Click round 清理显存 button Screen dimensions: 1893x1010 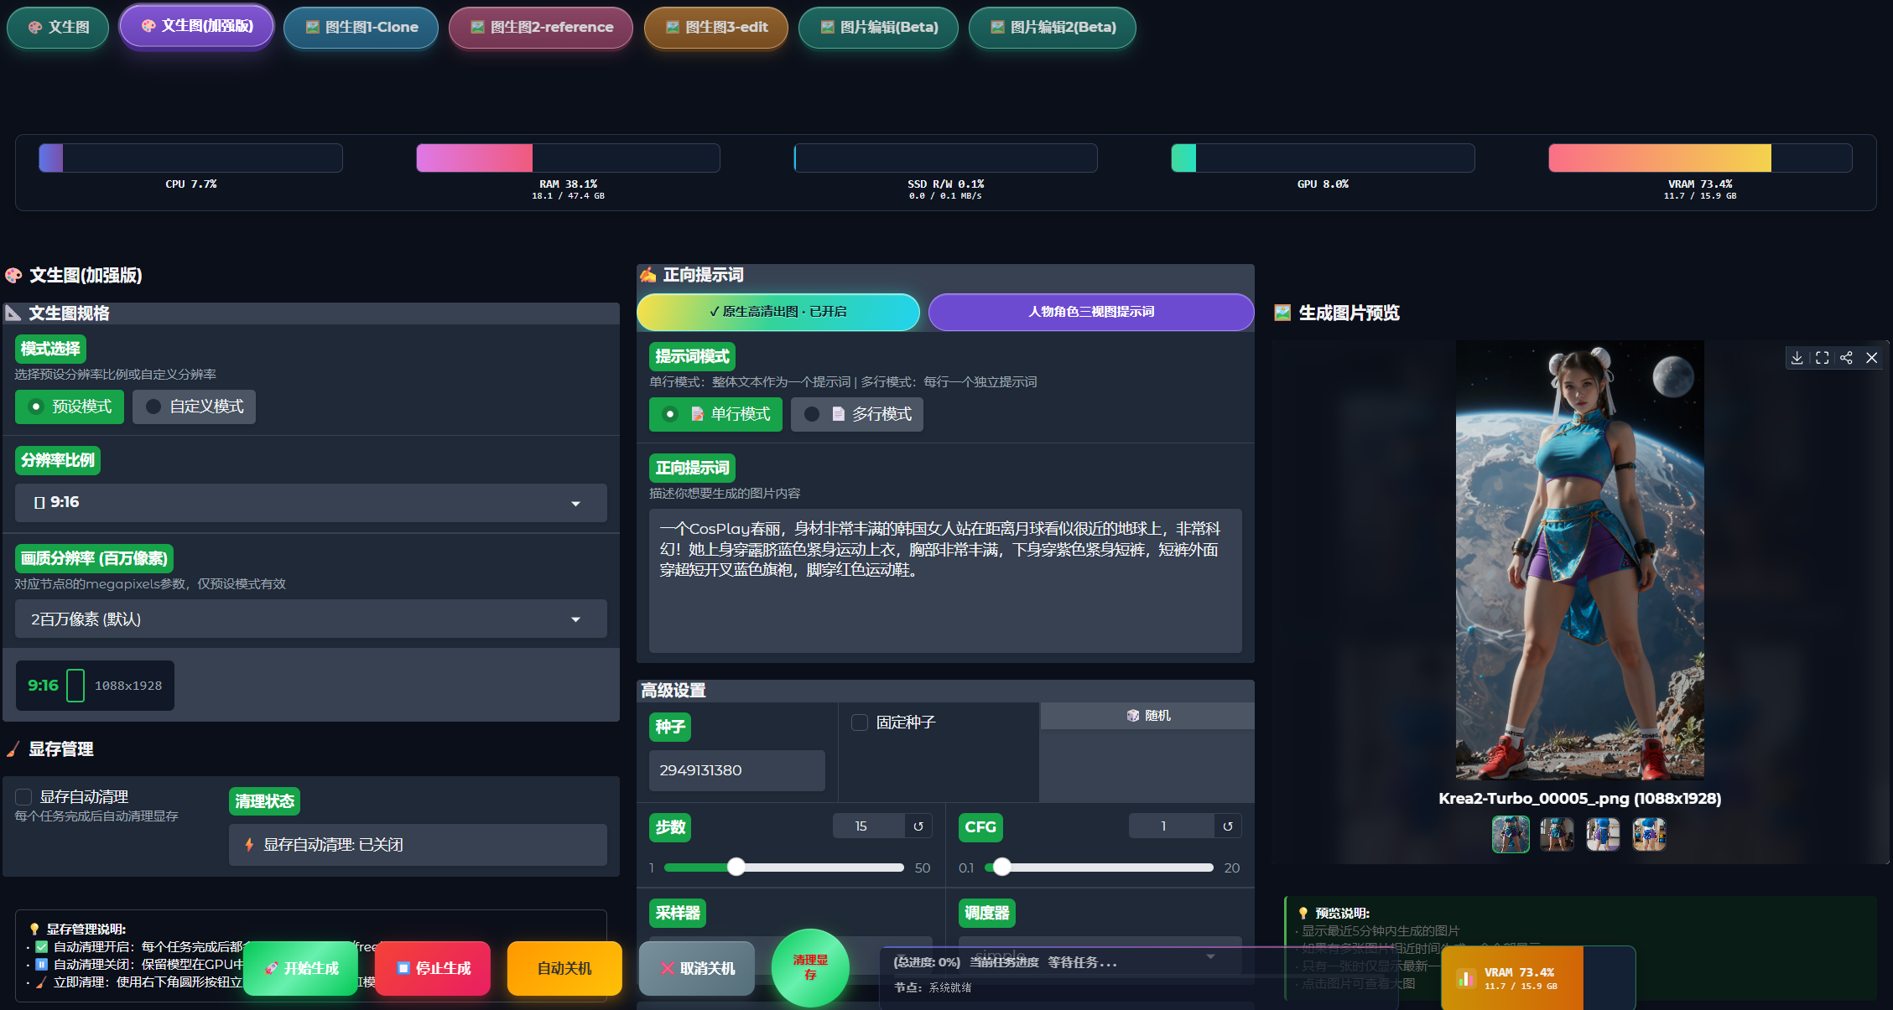[x=810, y=967]
